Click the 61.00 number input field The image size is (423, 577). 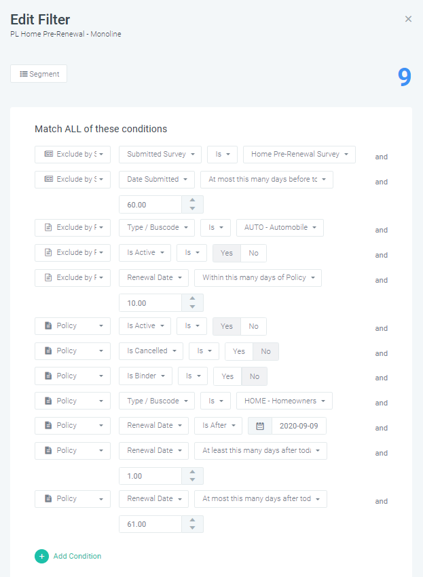pos(150,524)
